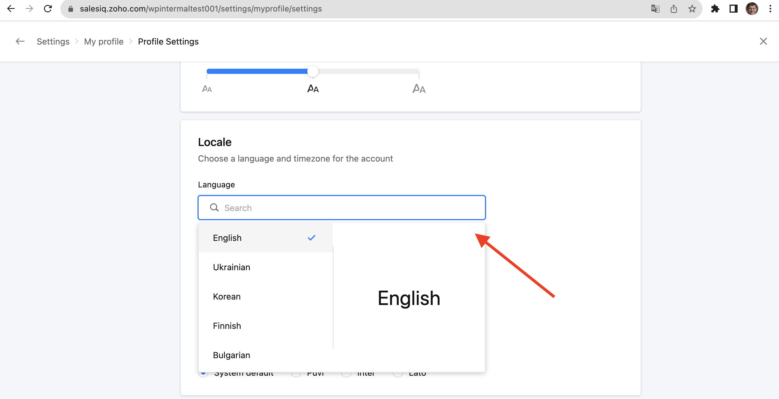
Task: Pick Finnish in the language dropdown
Action: coord(227,326)
